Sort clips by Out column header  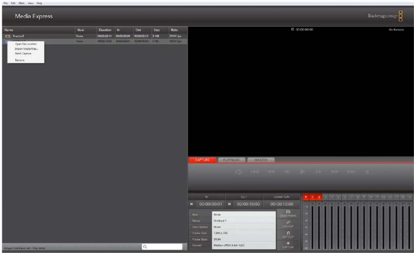(142, 30)
